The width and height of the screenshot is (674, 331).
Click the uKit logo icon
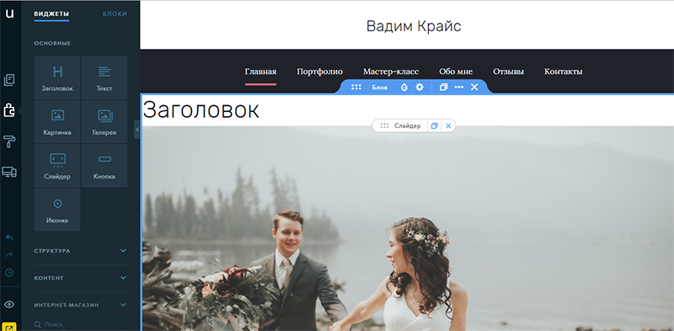9,13
